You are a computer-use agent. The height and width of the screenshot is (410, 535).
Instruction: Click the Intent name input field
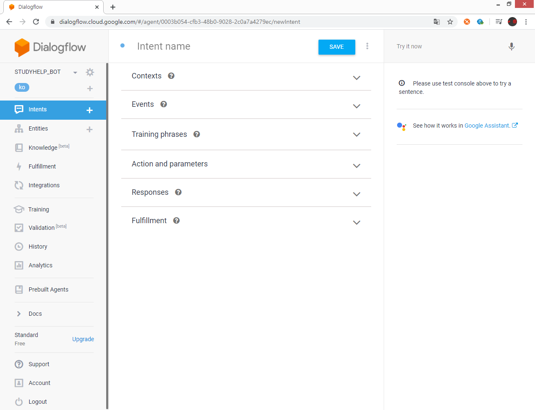click(x=224, y=46)
